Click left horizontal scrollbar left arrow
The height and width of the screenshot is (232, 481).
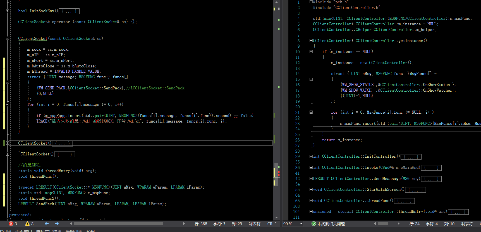[x=71, y=224]
